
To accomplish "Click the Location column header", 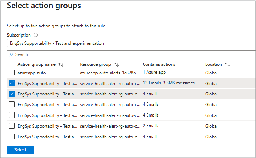I will (x=213, y=64).
